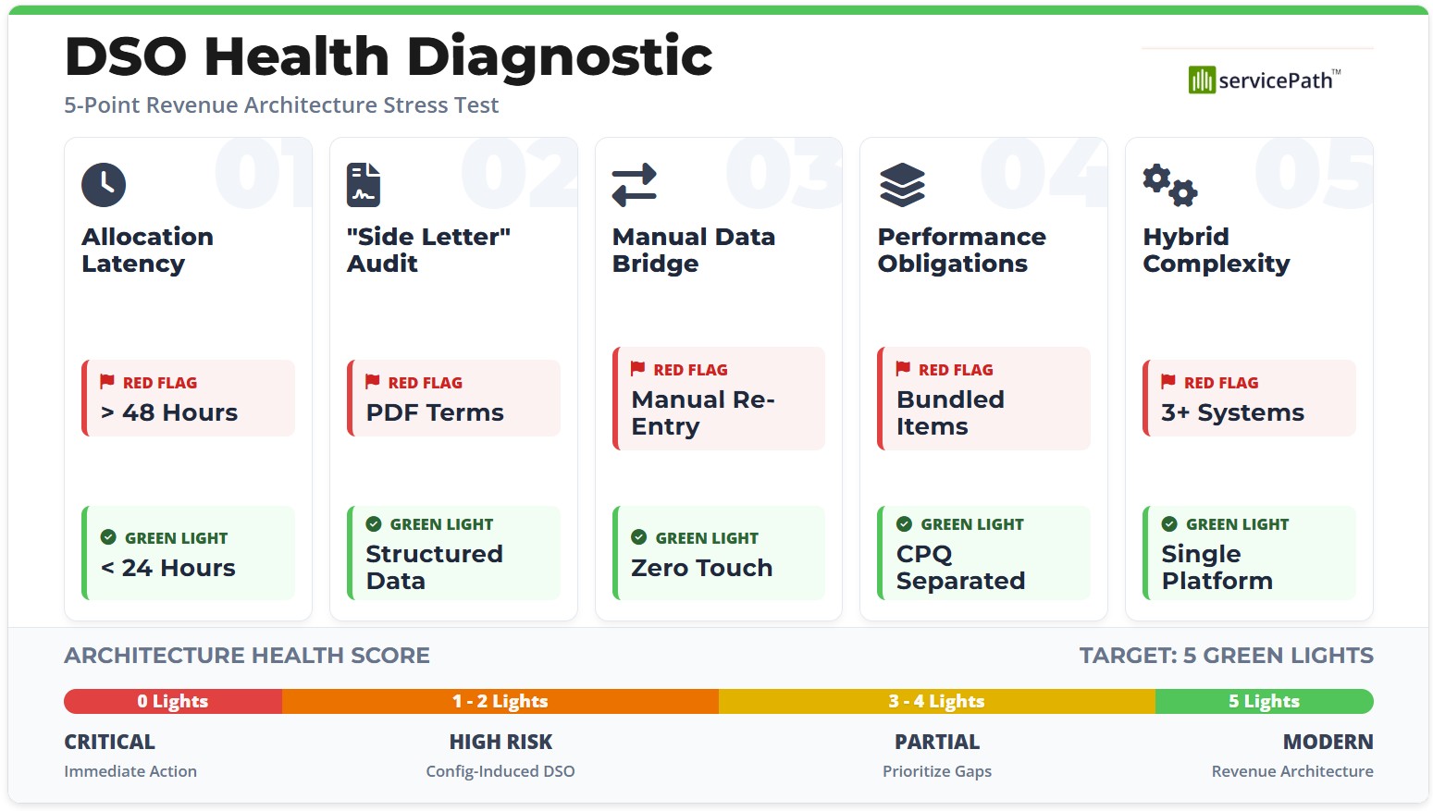Click the double gears icon for Hybrid Complexity
The width and height of the screenshot is (1433, 811).
tap(1169, 185)
